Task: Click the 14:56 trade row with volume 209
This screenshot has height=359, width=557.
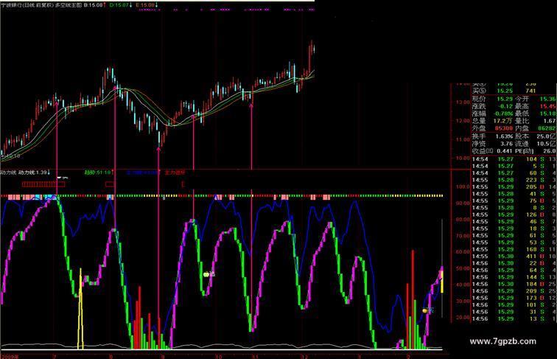Action: coord(514,291)
